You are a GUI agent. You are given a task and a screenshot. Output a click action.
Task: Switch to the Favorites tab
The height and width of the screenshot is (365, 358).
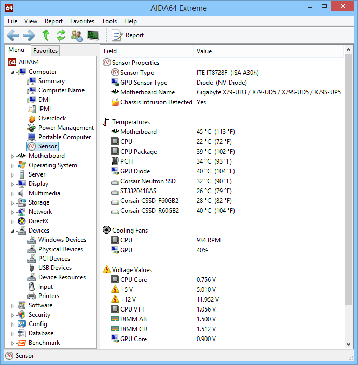[45, 50]
